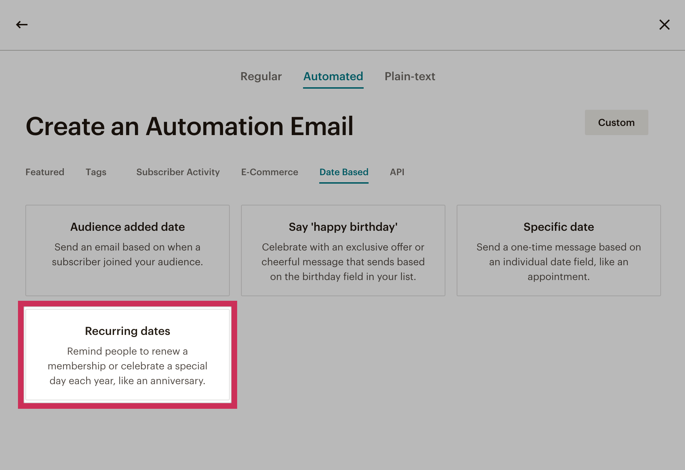
Task: Select the Automated tab
Action: coord(333,76)
